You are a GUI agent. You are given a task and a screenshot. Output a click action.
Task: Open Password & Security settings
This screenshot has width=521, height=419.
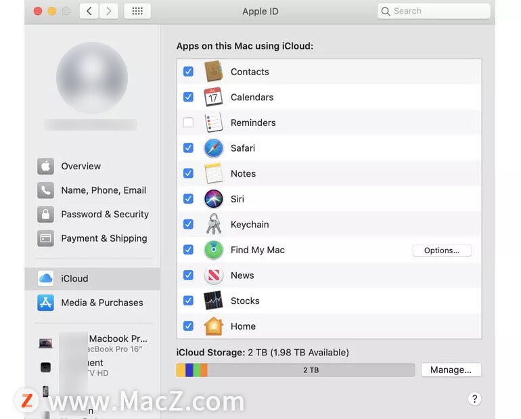93,215
